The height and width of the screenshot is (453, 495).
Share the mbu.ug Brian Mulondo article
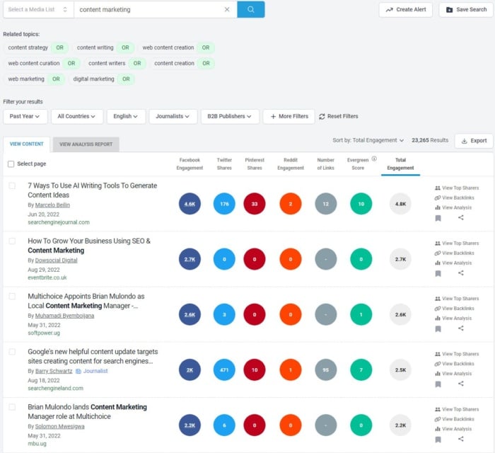tap(461, 439)
